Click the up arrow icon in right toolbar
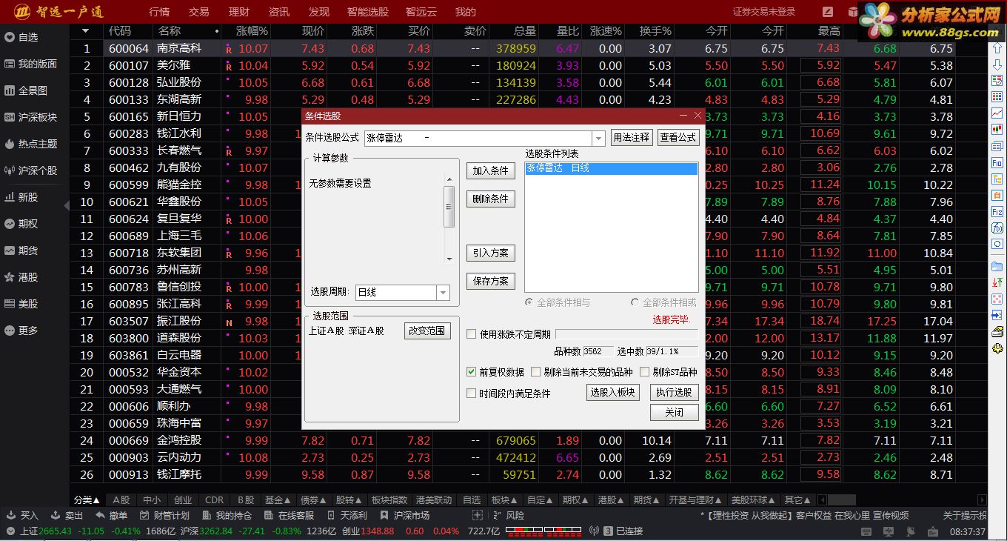The image size is (1007, 541). pyautogui.click(x=997, y=48)
